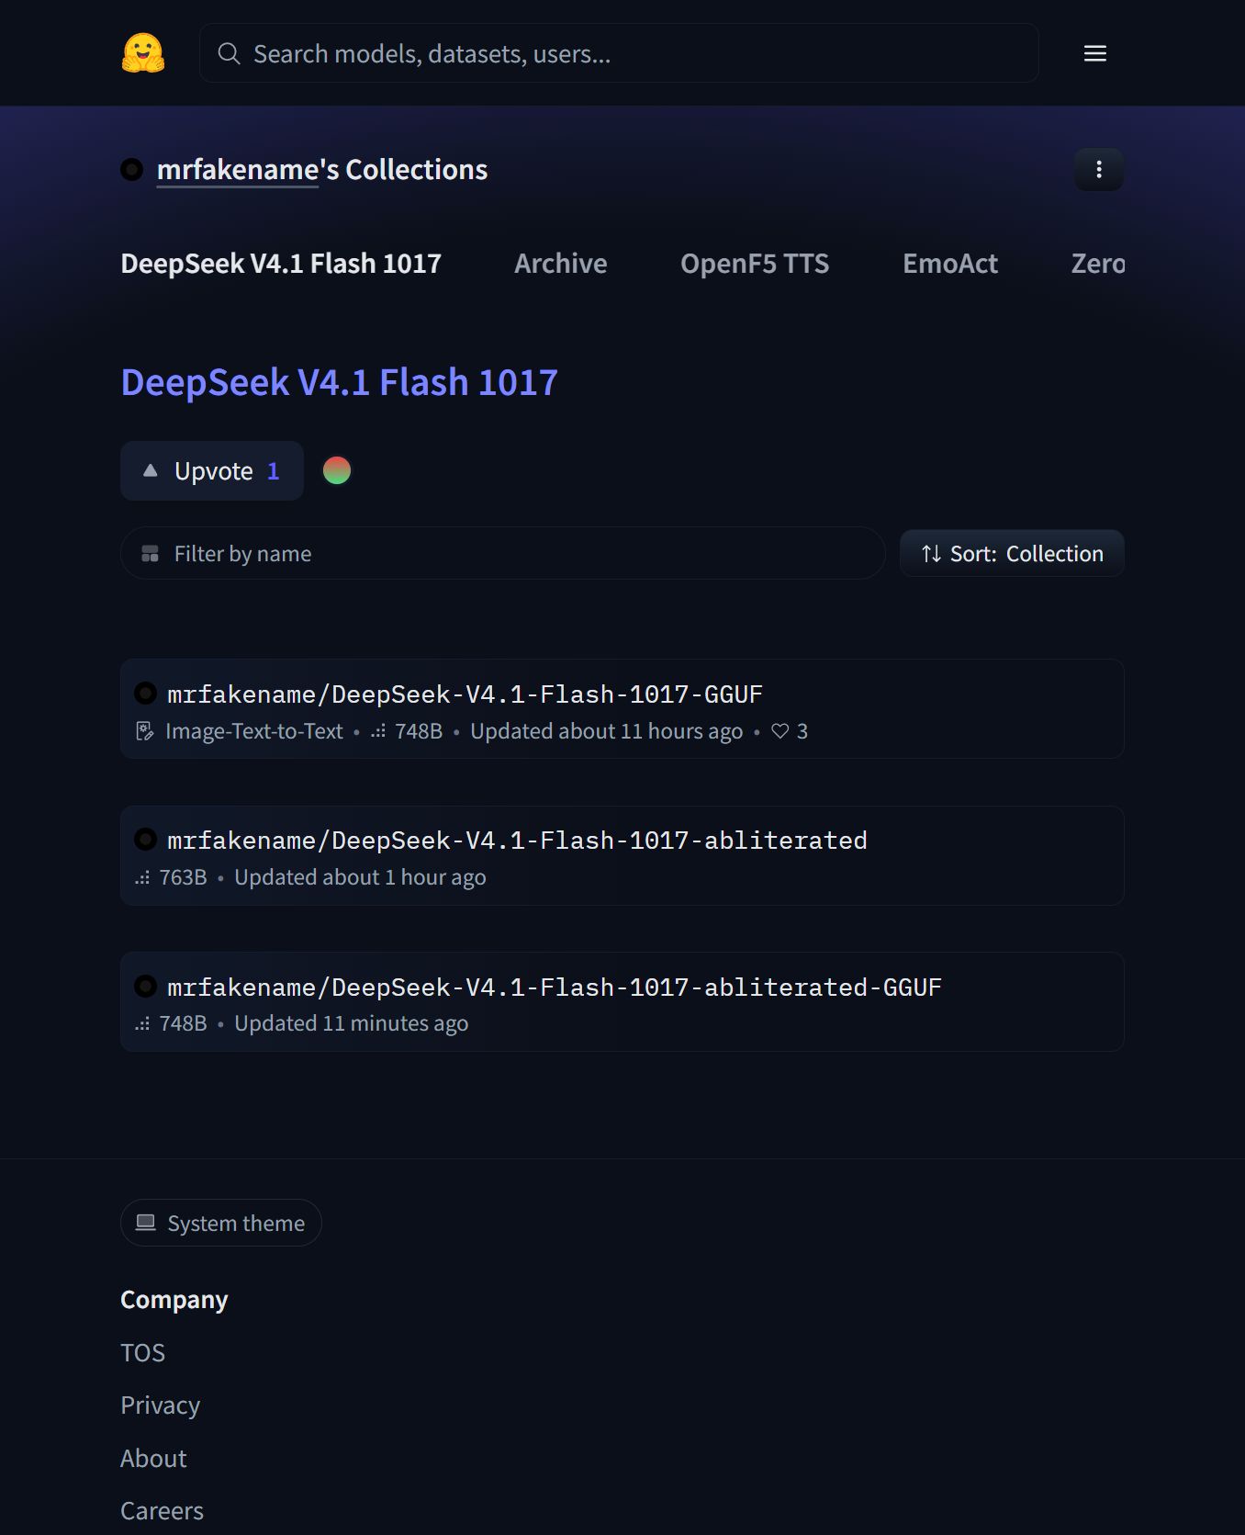Open the TOS footer link
1245x1535 pixels.
(143, 1353)
